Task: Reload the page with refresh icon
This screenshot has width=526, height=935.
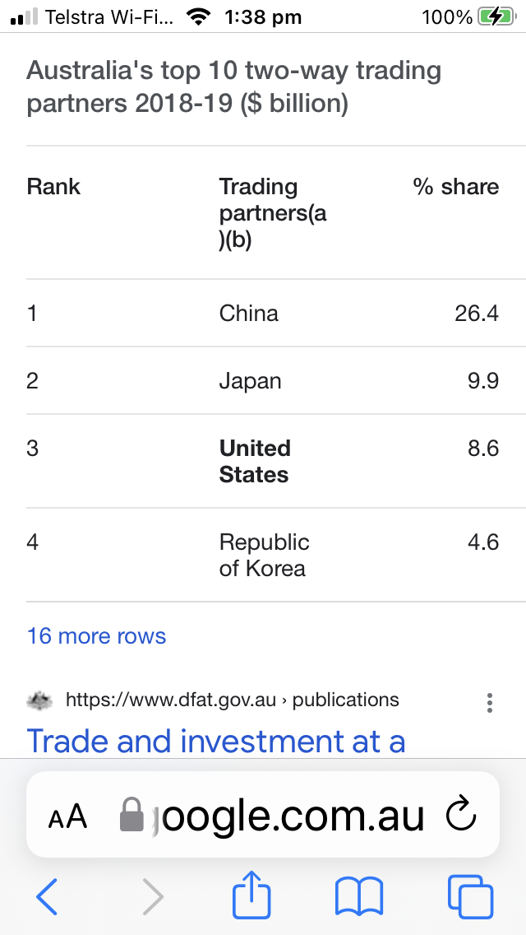Action: 461,815
